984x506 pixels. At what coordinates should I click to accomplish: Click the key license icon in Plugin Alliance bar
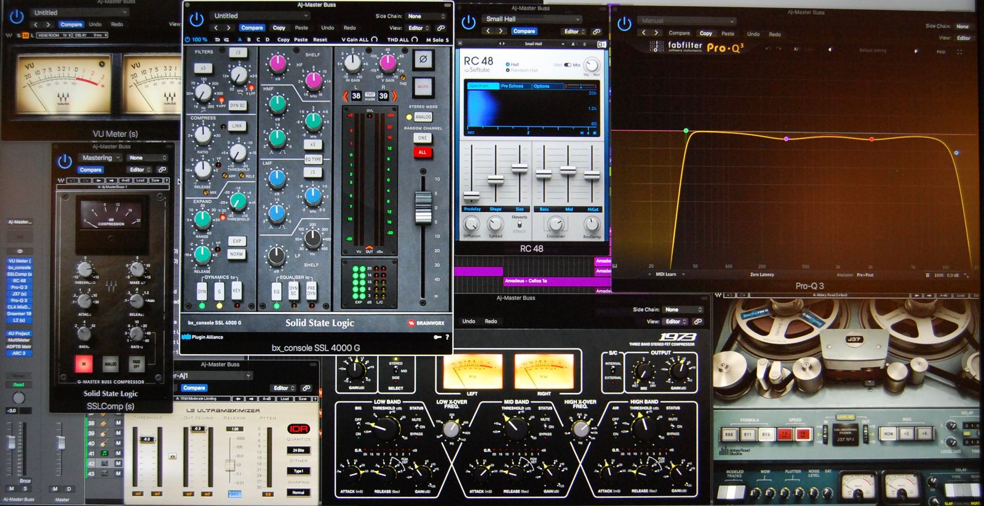click(437, 337)
